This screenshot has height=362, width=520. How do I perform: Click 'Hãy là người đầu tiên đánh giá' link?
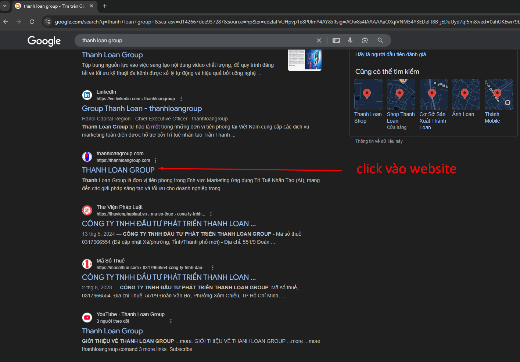click(390, 54)
